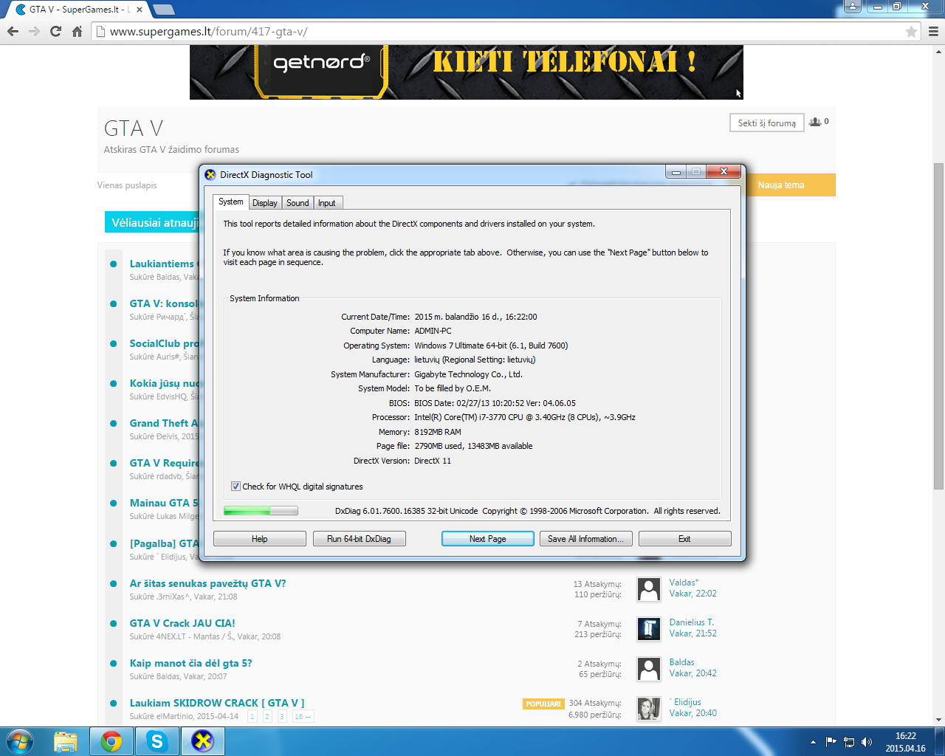Click the browser vertical scrollbar thumb
This screenshot has width=945, height=756.
(x=939, y=325)
